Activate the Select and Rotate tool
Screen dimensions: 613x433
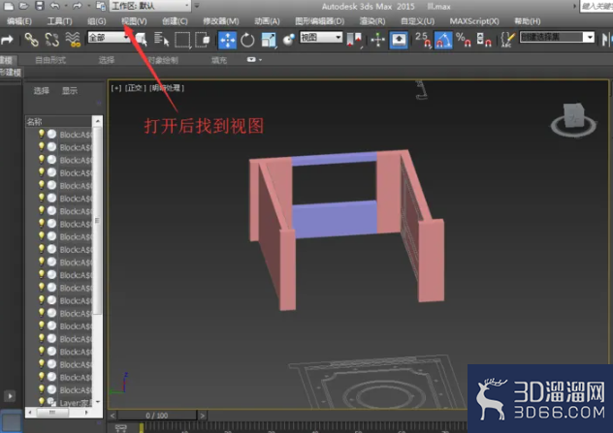pos(247,40)
